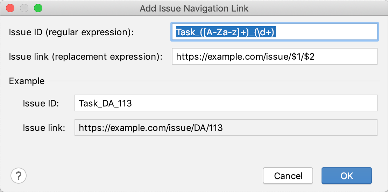
Task: Click the 'Example' section heading
Action: point(27,81)
